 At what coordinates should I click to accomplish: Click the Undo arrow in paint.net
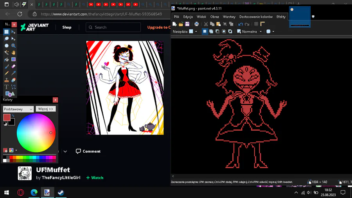coord(241,24)
